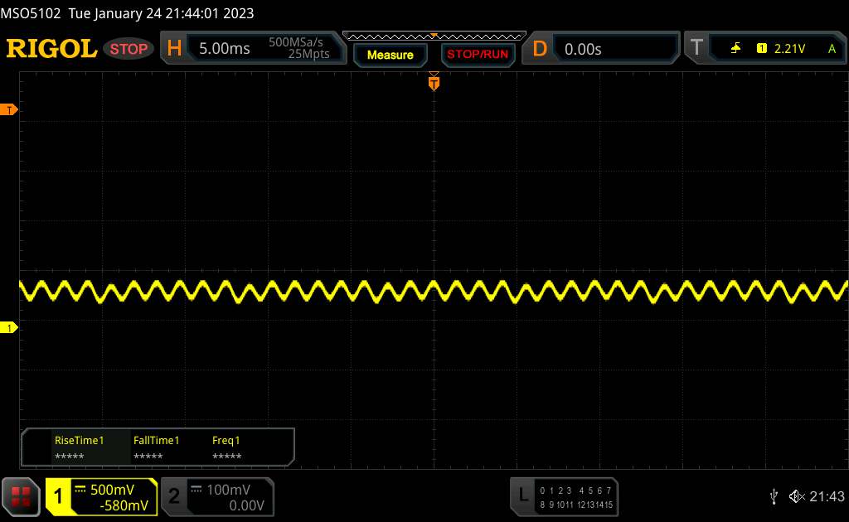Open the red grid function menu icon
Viewport: 849px width, 522px height.
pos(21,496)
